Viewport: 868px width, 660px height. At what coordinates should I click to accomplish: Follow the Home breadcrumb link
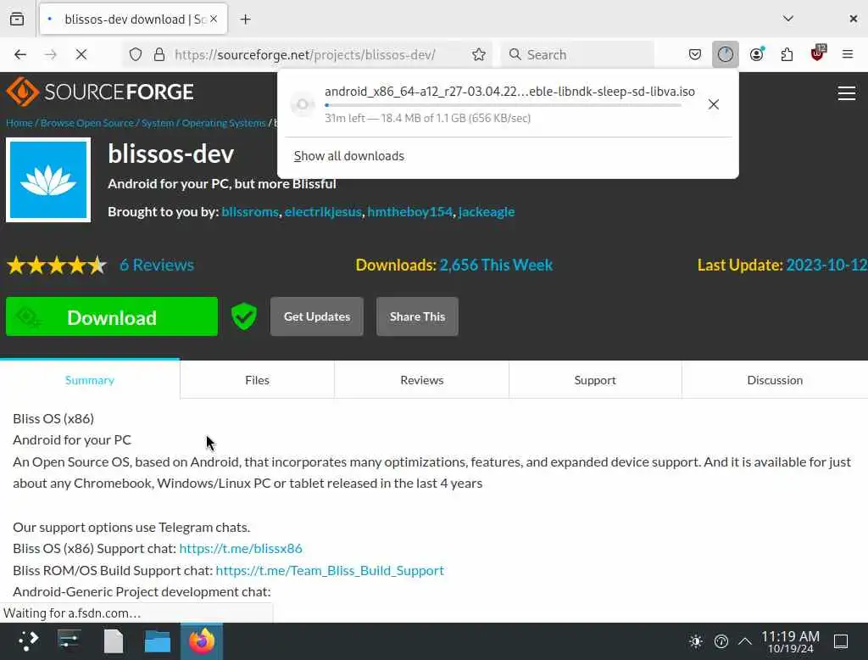click(19, 123)
